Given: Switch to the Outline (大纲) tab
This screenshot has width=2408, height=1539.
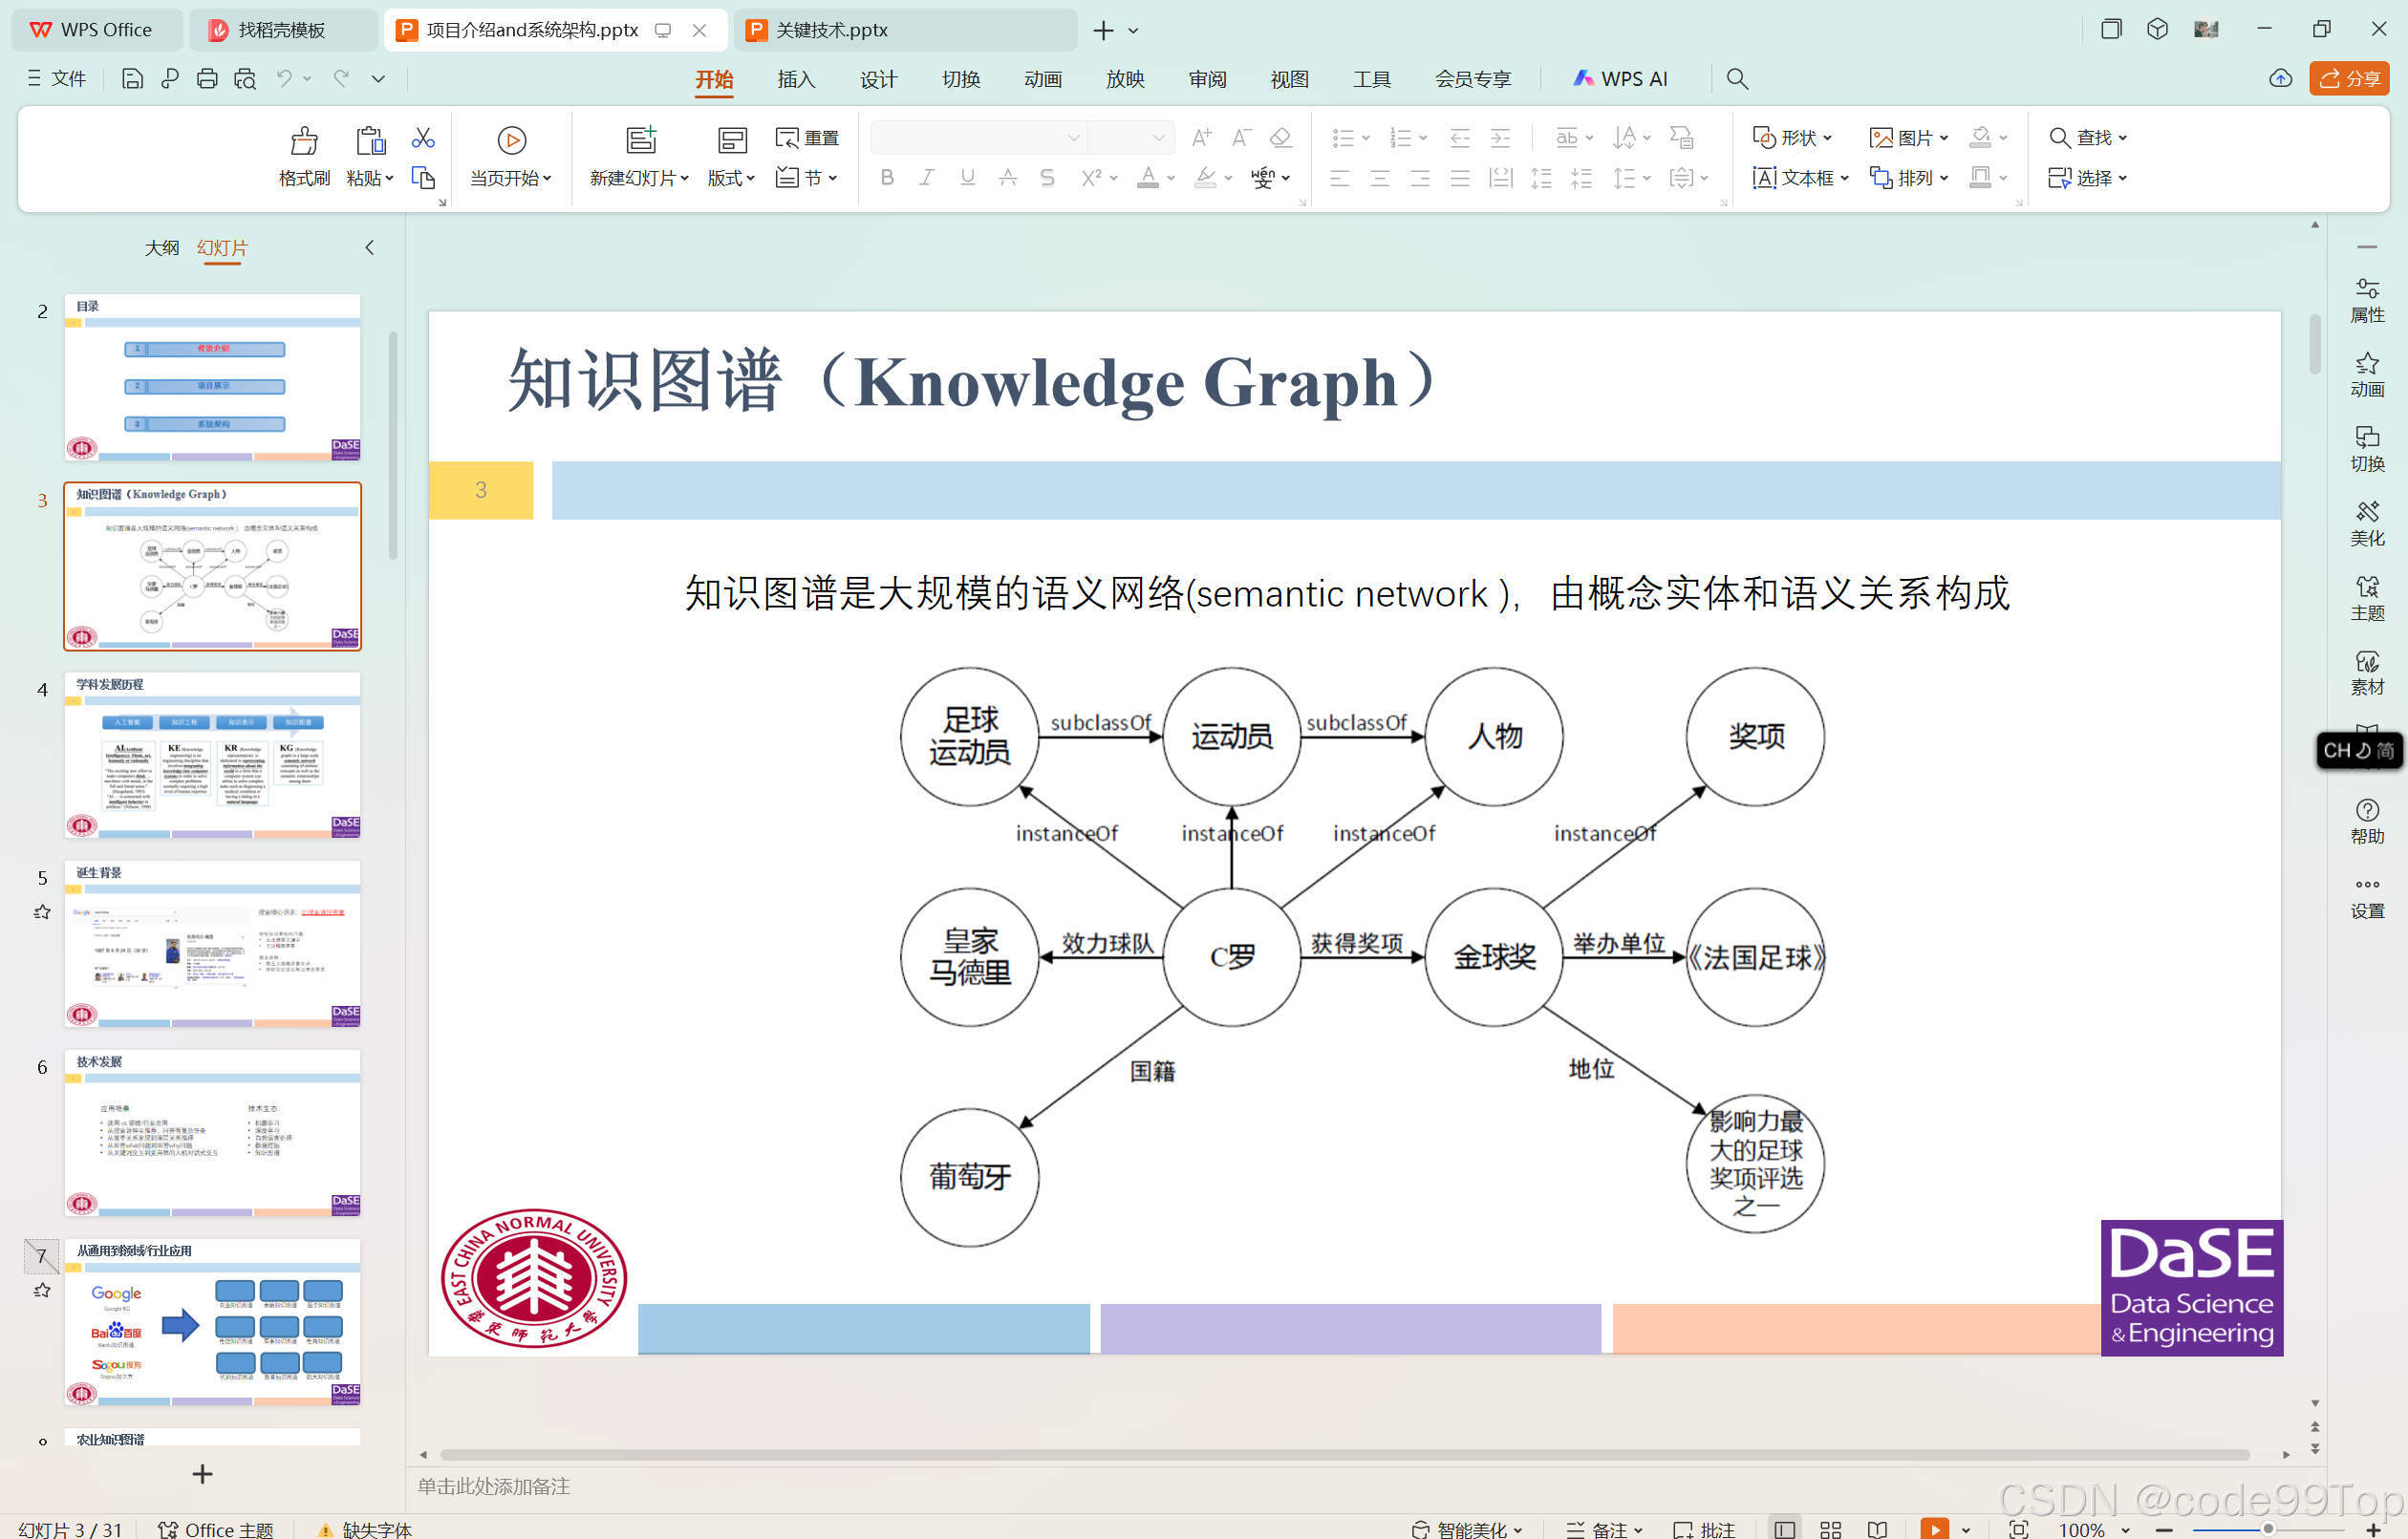Looking at the screenshot, I should (161, 247).
